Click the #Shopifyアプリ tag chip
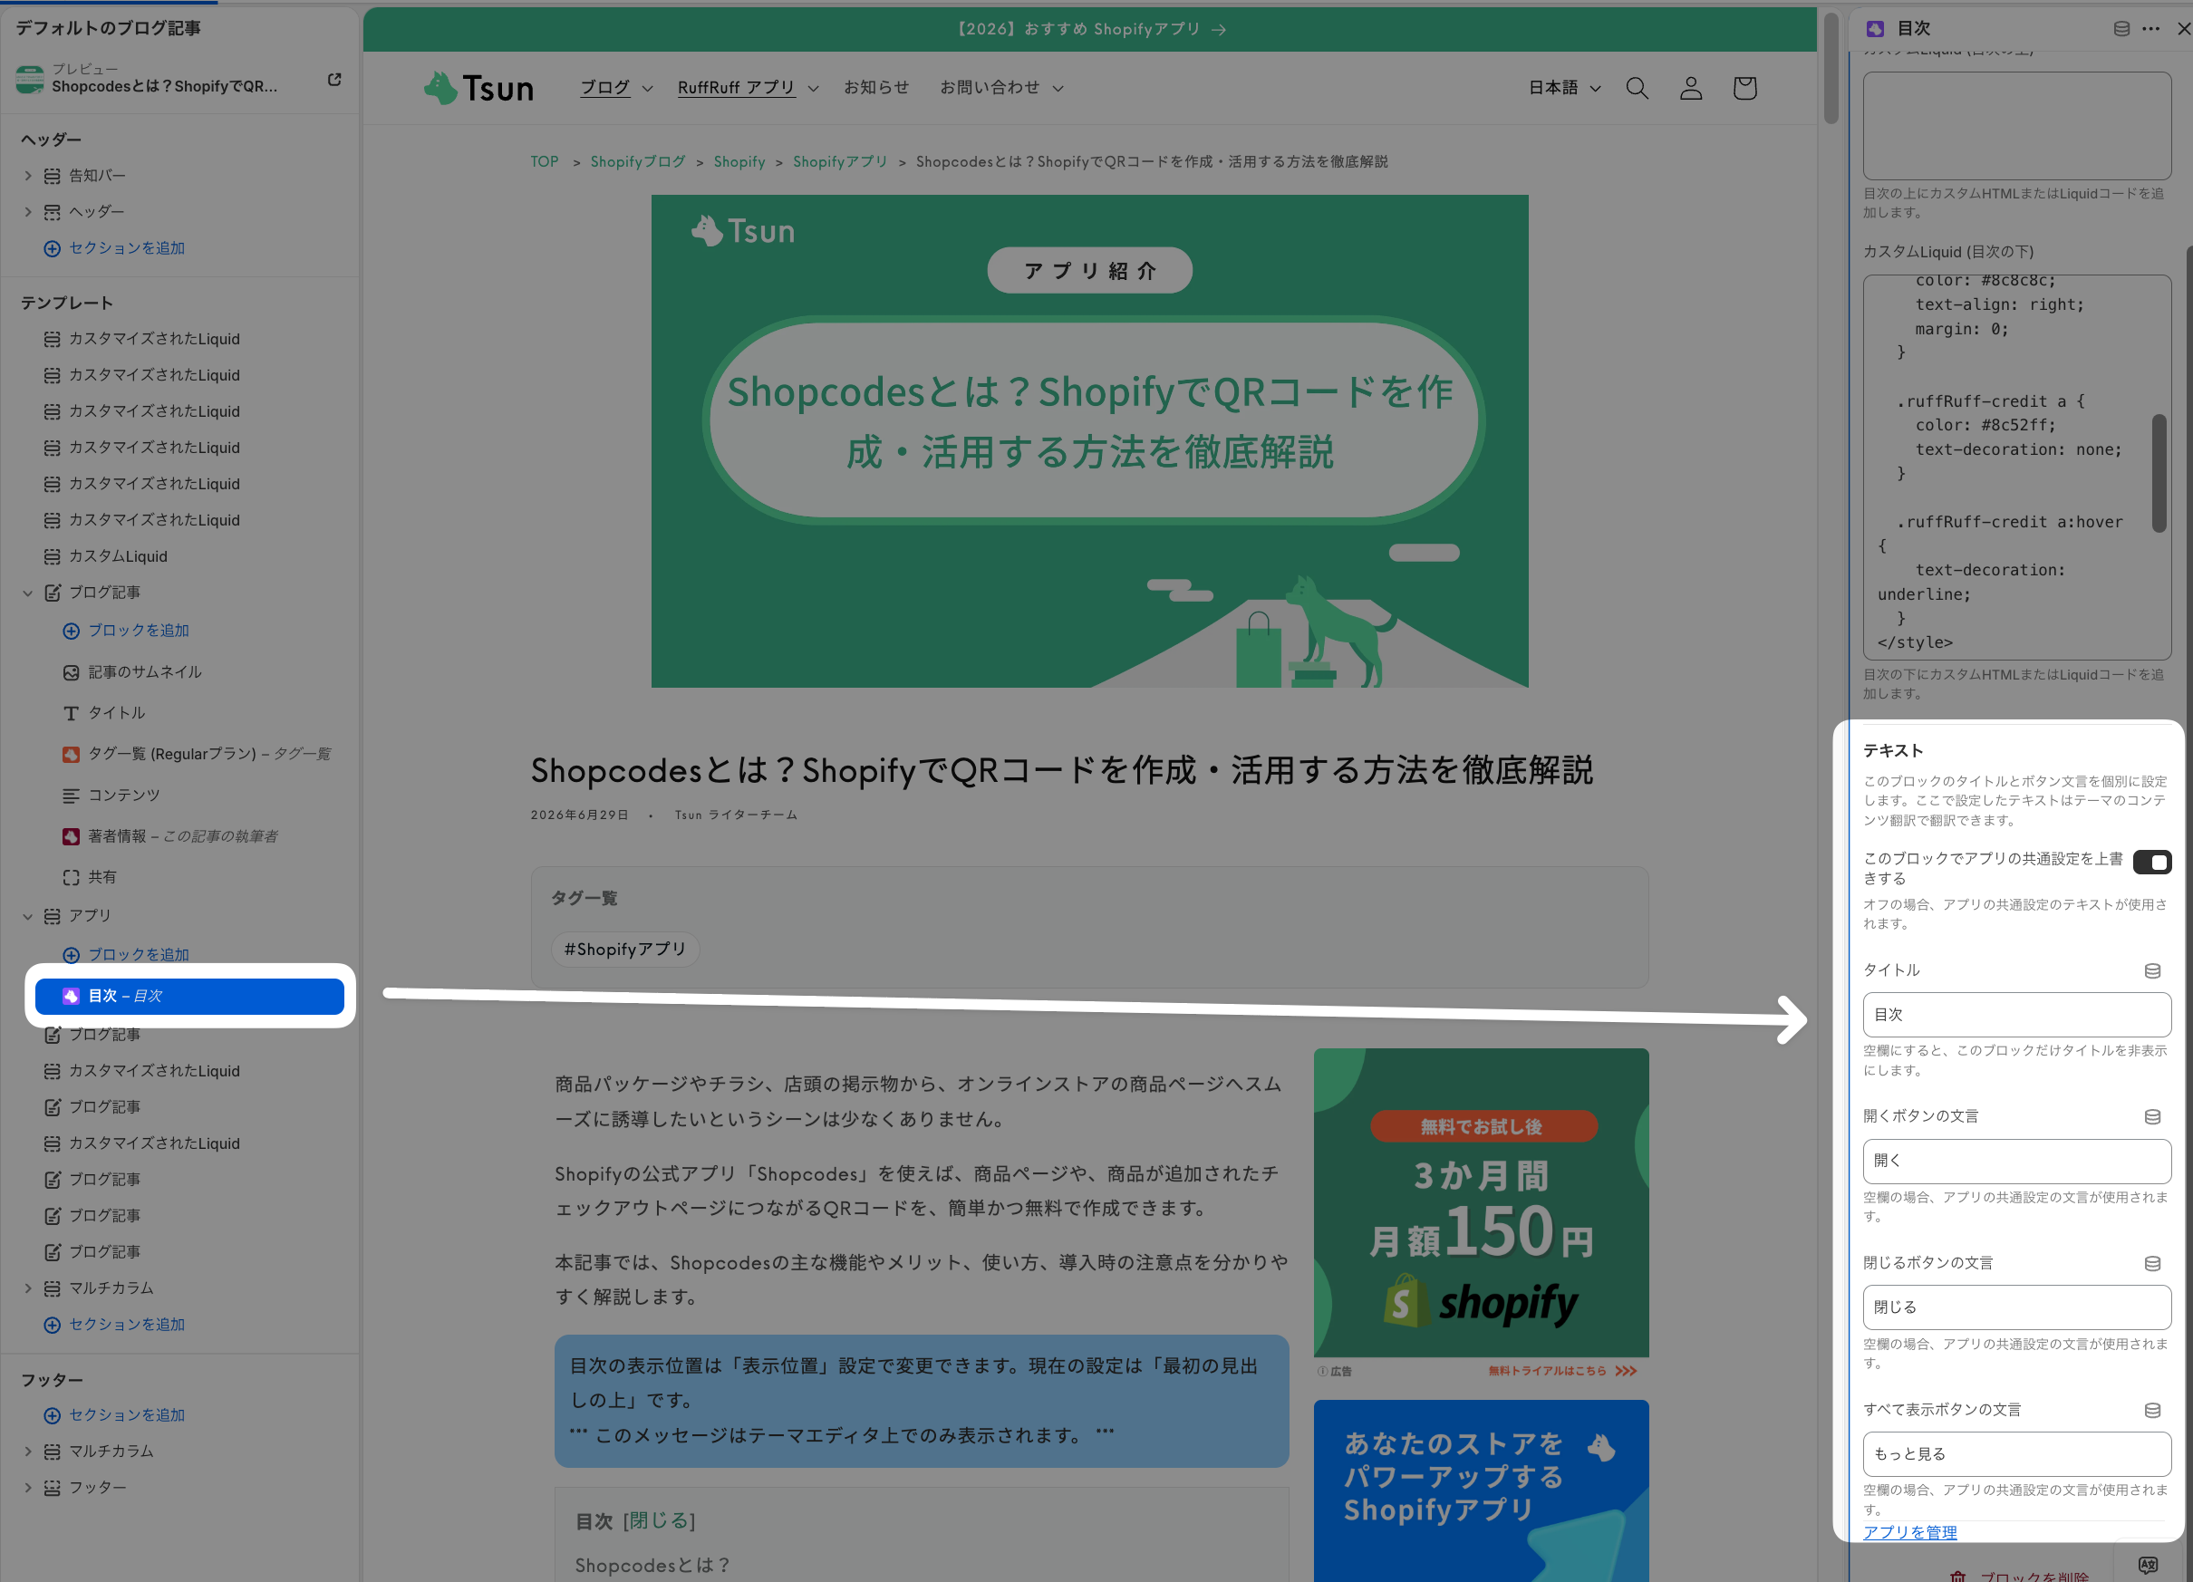Screen dimensions: 2193x1582 pyautogui.click(x=625, y=950)
